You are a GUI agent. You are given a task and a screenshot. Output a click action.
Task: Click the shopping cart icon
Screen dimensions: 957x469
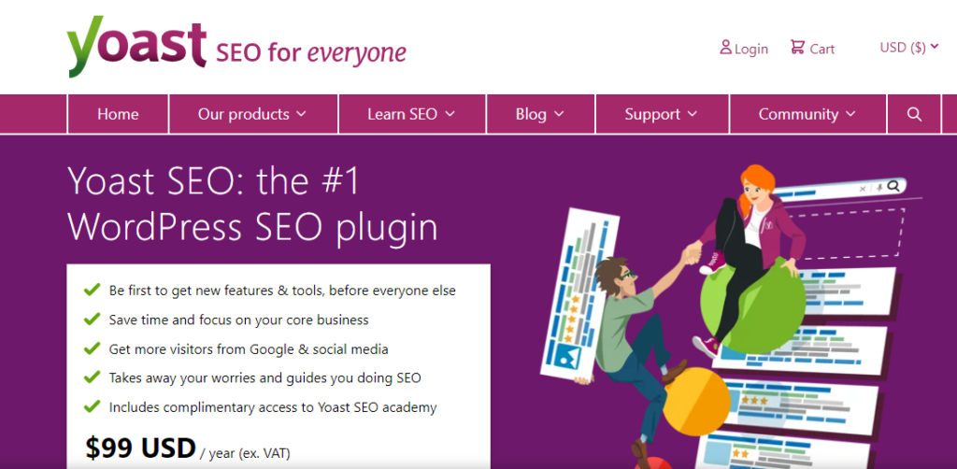797,47
